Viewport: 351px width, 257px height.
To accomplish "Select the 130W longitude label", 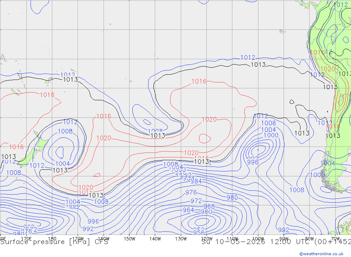I will pyautogui.click(x=181, y=239).
